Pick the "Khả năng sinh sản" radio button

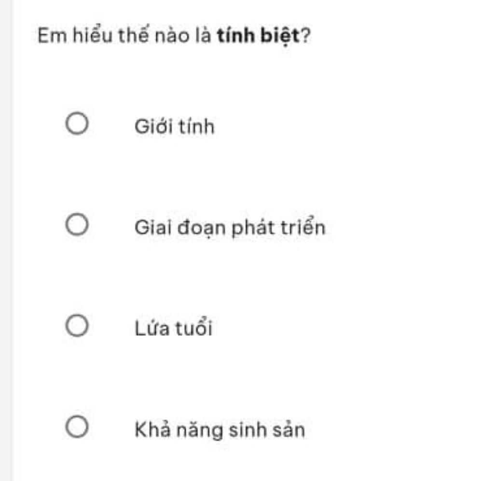(x=77, y=426)
